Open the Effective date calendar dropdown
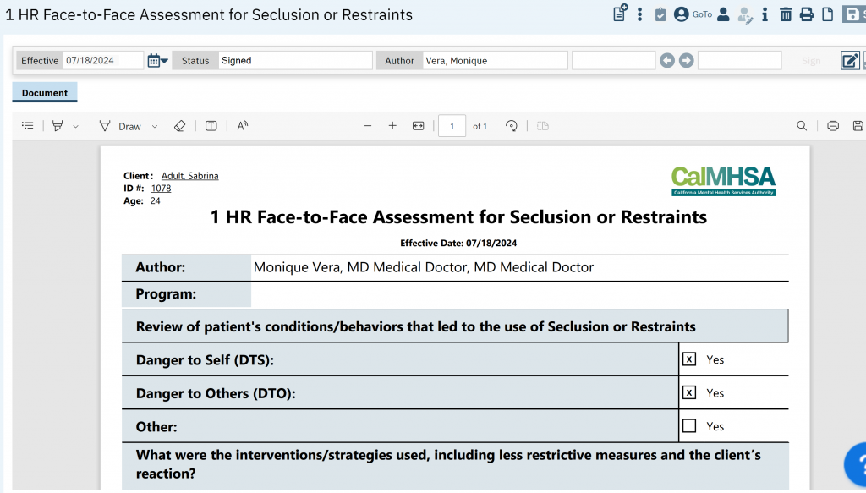The height and width of the screenshot is (493, 866). [156, 60]
